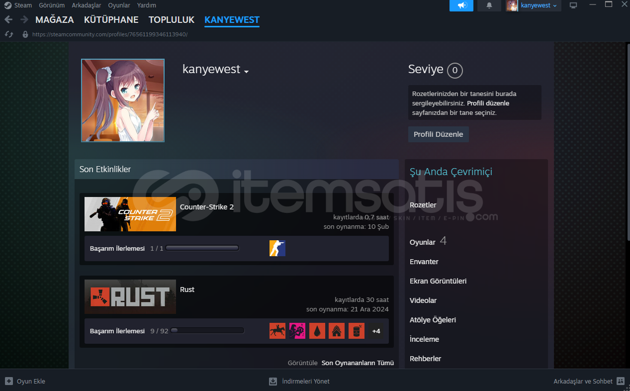The image size is (630, 391).
Task: Click the Rust horse rider achievement icon
Action: tap(277, 331)
